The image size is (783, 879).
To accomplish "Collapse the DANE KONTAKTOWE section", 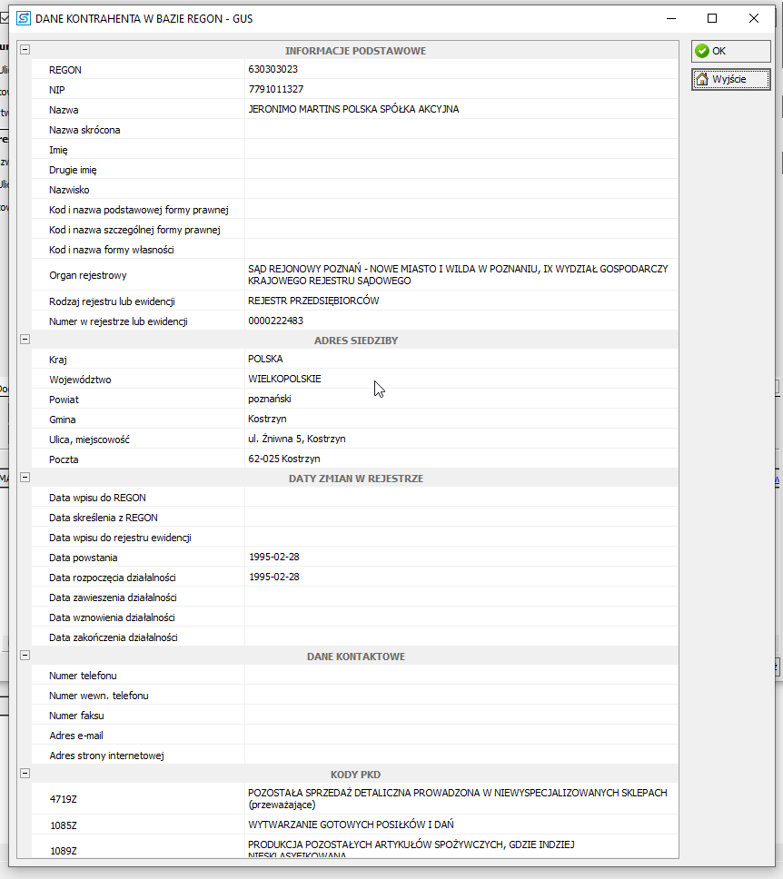I will point(25,655).
